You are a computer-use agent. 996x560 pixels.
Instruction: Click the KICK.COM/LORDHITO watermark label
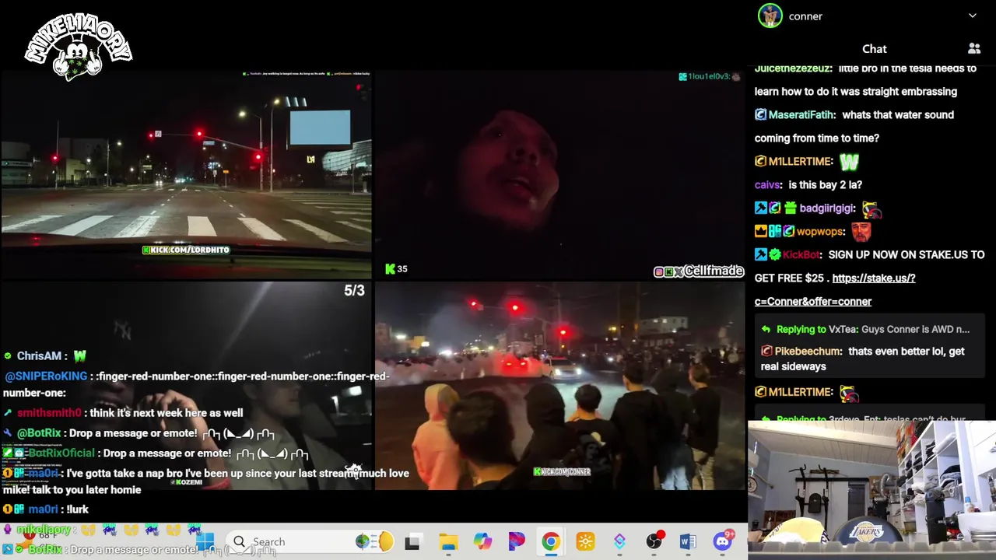(186, 250)
